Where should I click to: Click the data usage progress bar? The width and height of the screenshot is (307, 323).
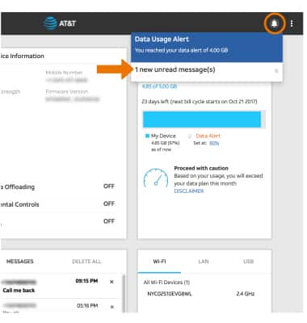(204, 120)
